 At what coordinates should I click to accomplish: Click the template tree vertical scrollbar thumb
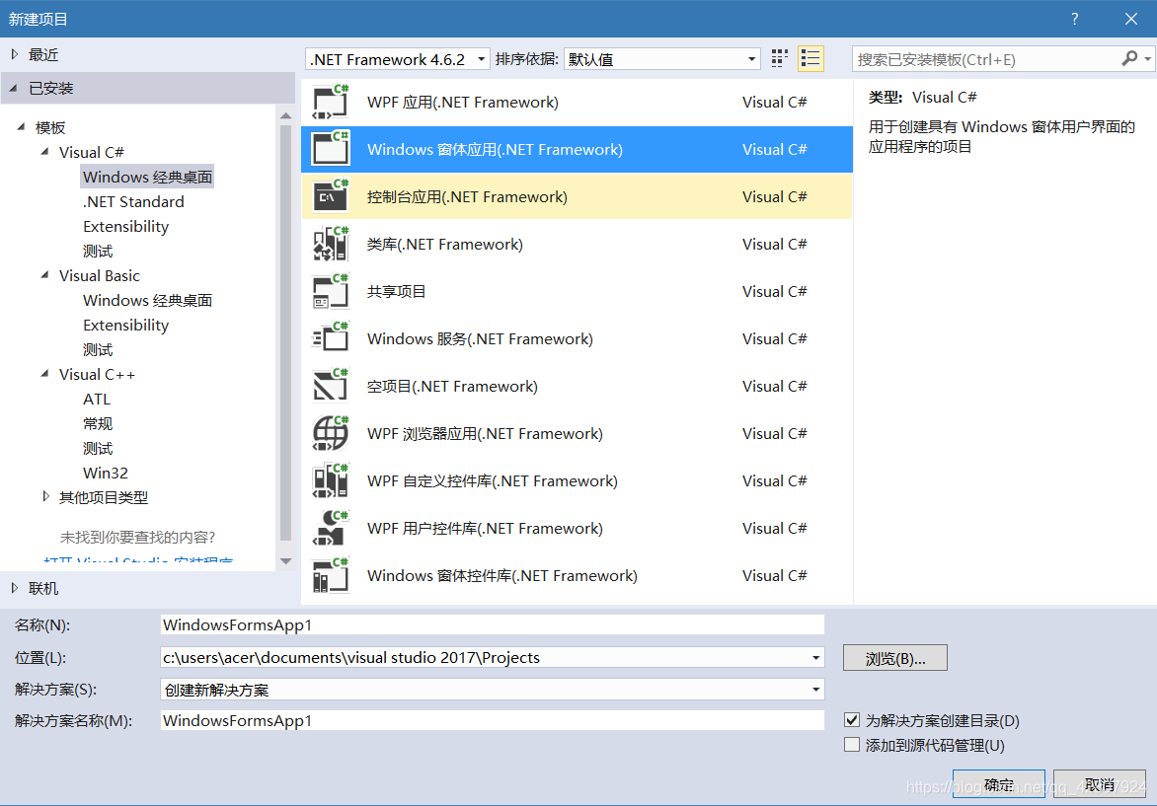(286, 333)
